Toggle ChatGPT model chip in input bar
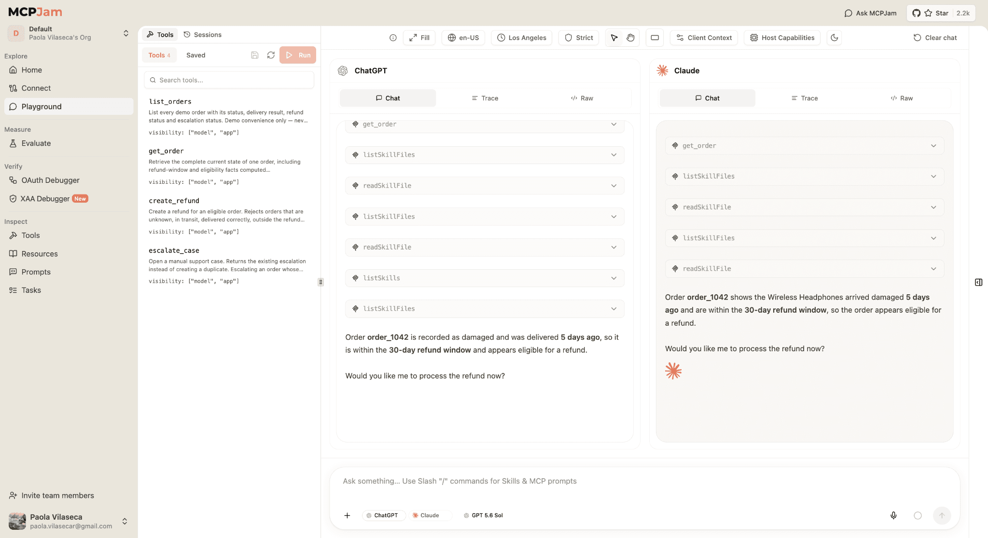The height and width of the screenshot is (538, 988). pyautogui.click(x=383, y=515)
